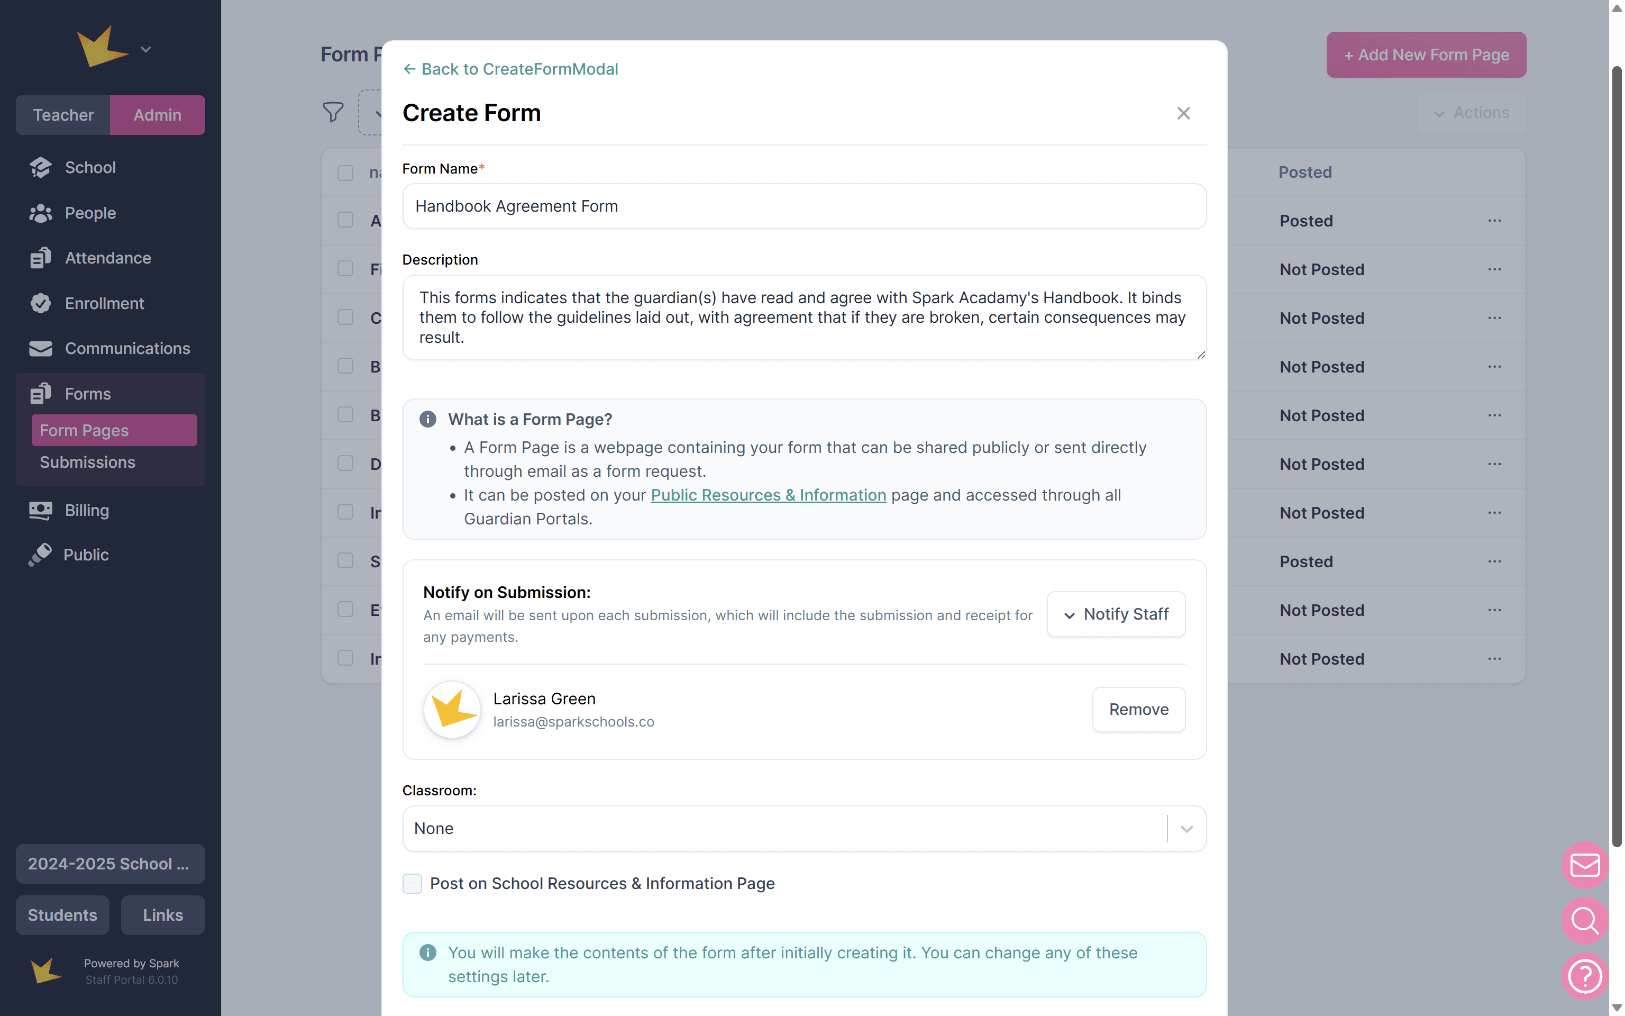Close the Create Form dialog
Image resolution: width=1625 pixels, height=1016 pixels.
click(x=1183, y=113)
